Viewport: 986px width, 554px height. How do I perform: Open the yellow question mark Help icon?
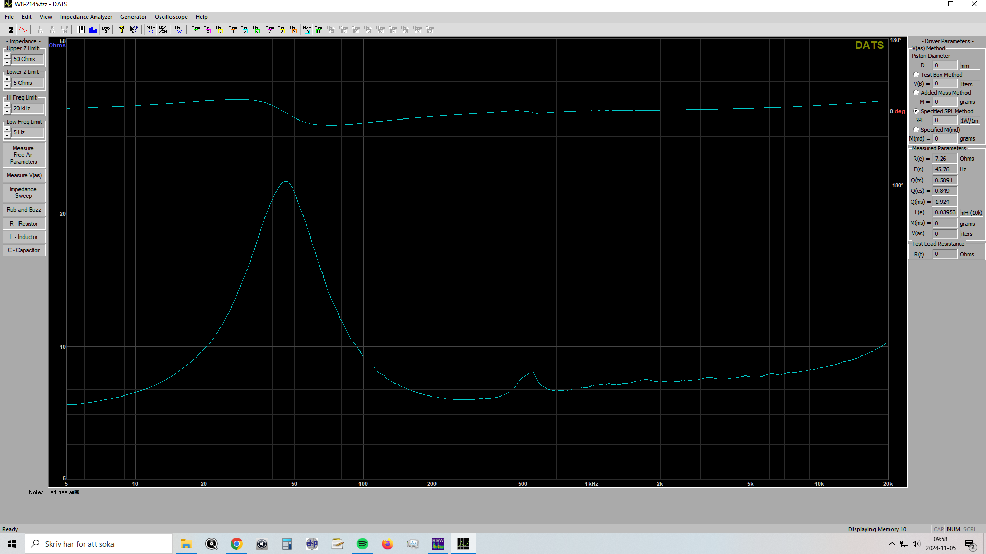pos(121,30)
